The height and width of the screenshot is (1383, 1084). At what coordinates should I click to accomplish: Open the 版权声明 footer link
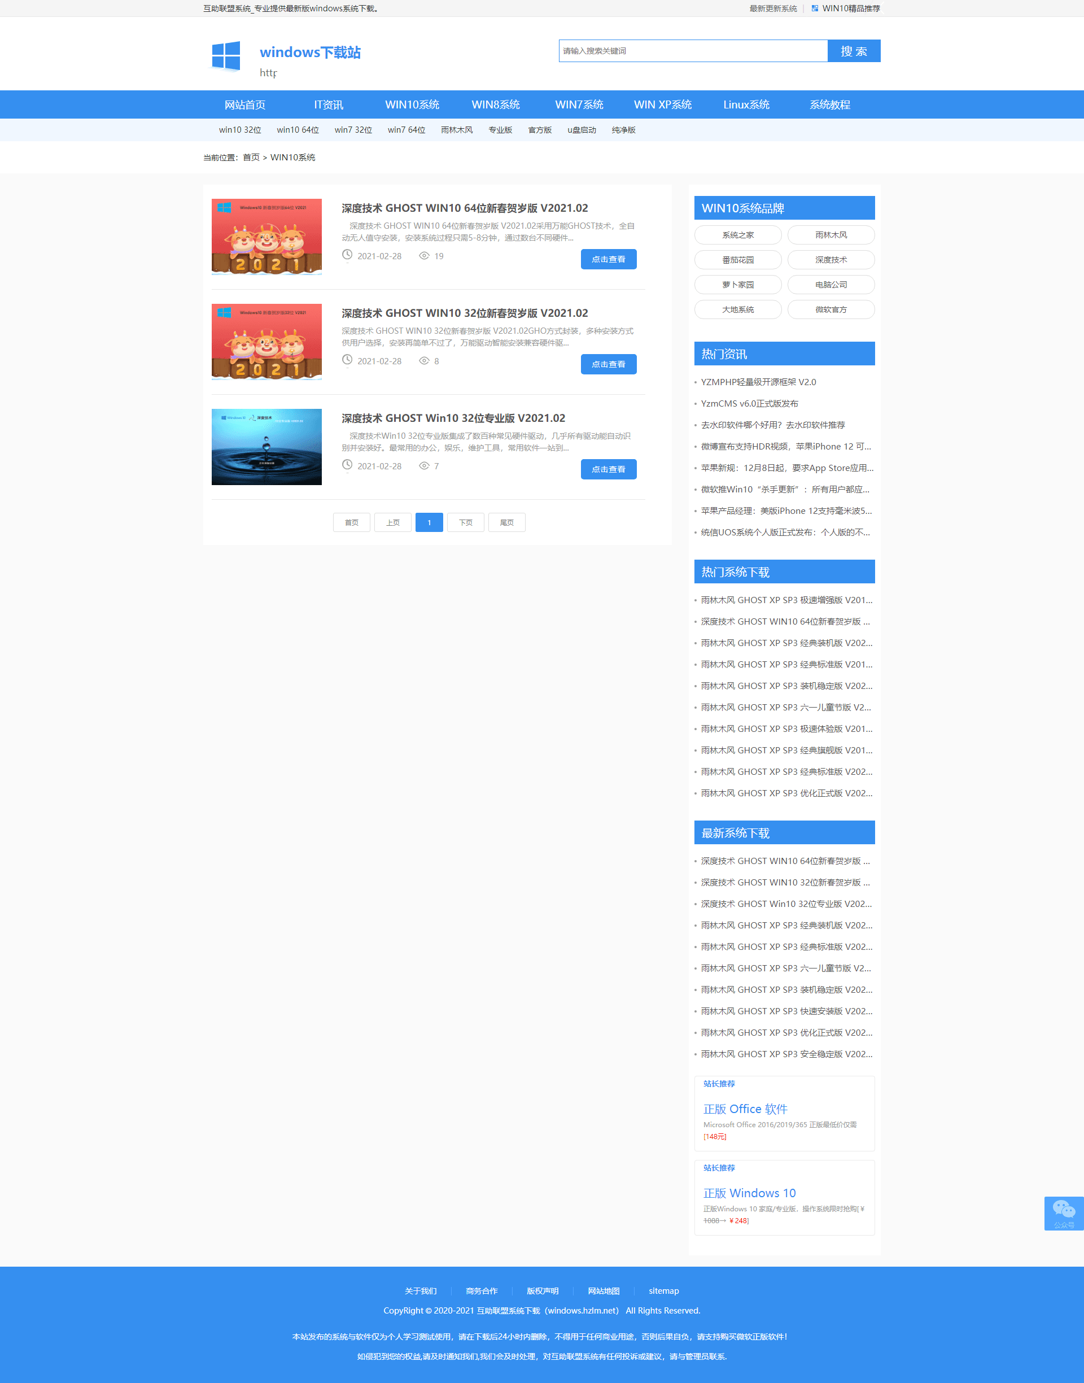pos(543,1291)
